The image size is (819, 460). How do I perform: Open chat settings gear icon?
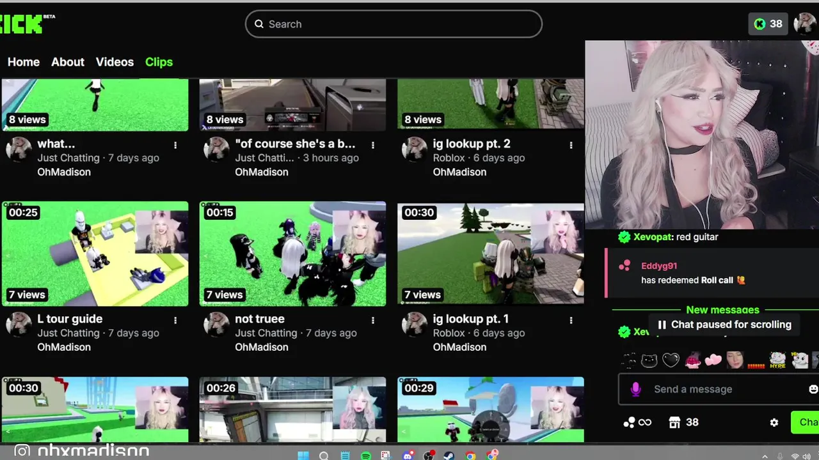point(774,422)
